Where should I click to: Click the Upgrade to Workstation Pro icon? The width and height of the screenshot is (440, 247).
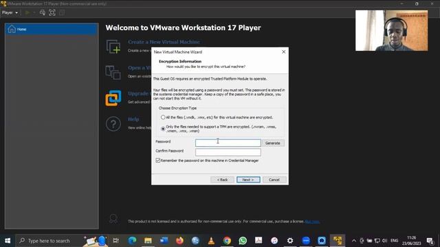tap(113, 98)
